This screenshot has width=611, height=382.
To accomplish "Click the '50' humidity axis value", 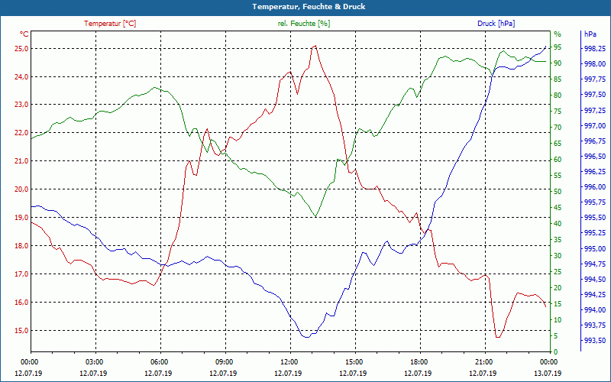I will pyautogui.click(x=558, y=192).
